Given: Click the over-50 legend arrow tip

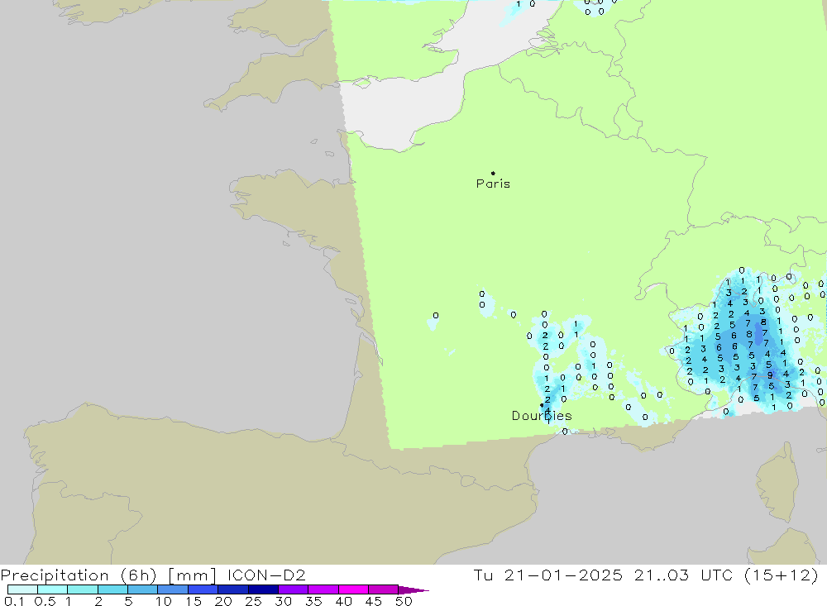Looking at the screenshot, I should [x=413, y=589].
